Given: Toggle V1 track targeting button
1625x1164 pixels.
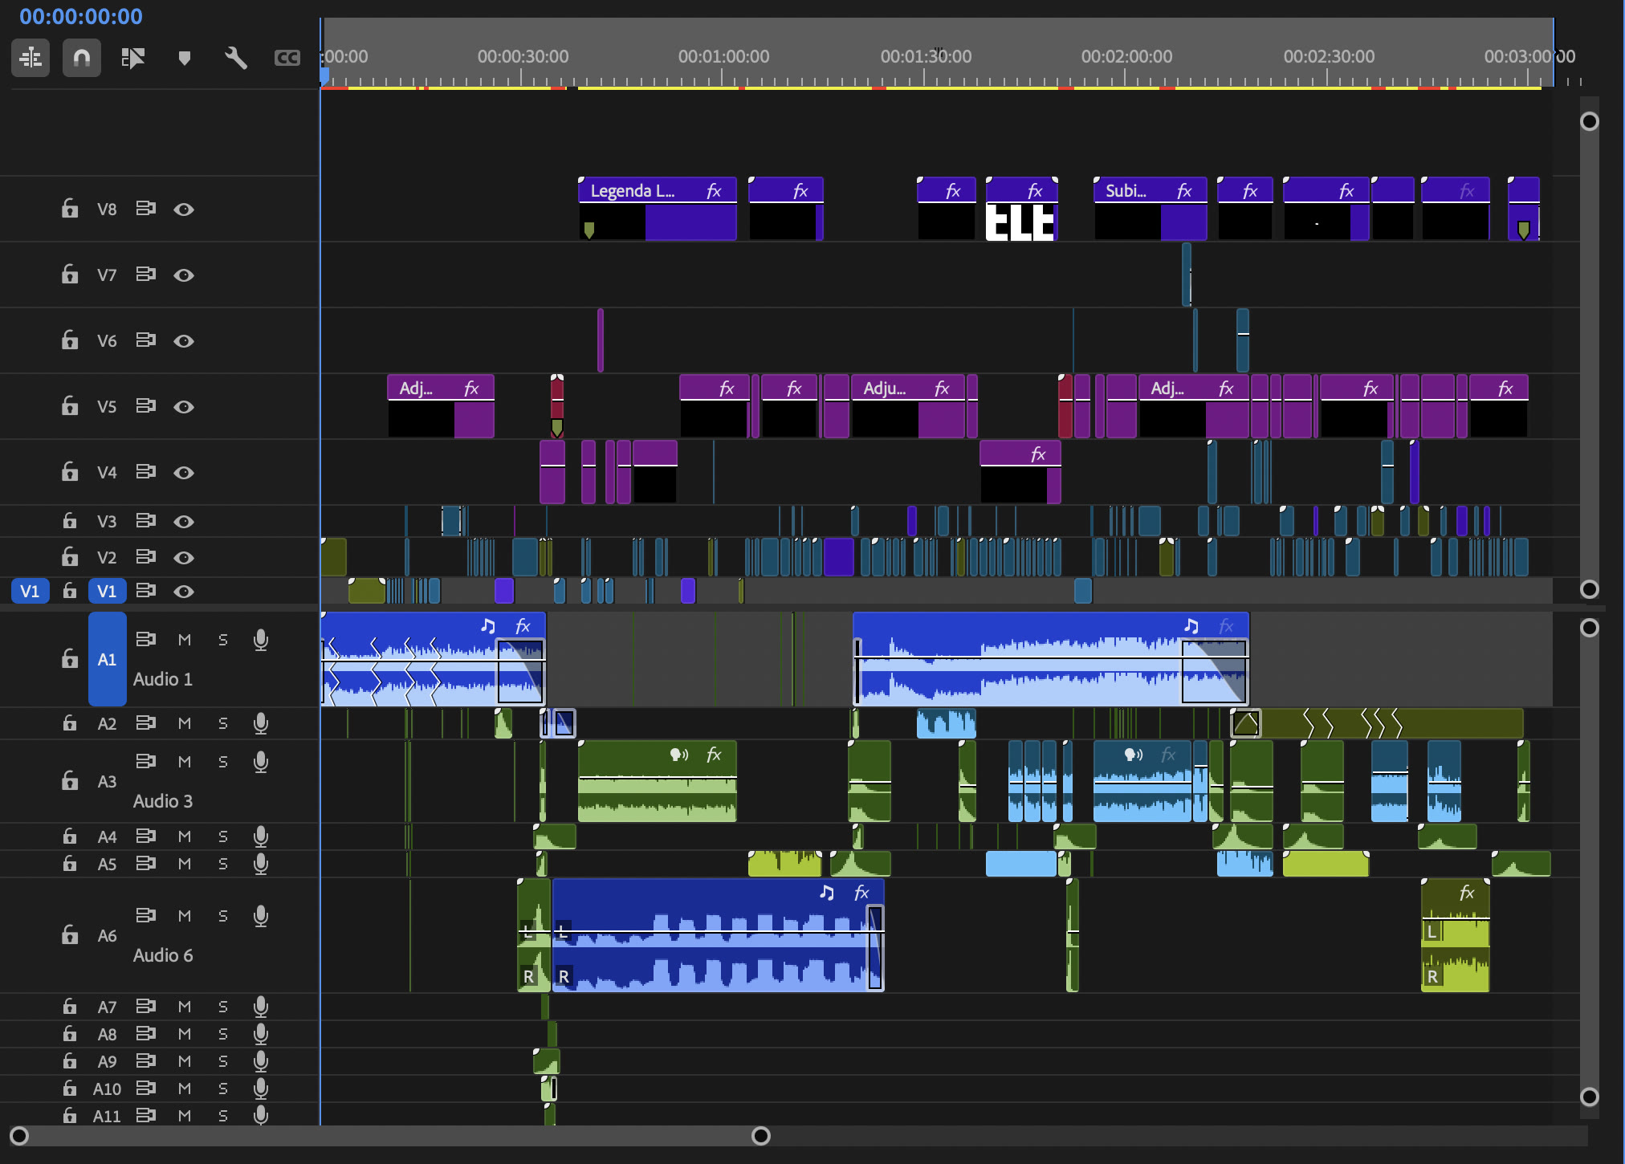Looking at the screenshot, I should (107, 592).
